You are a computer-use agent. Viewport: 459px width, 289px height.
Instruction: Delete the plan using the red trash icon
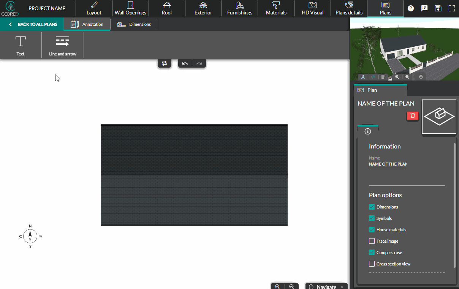point(413,115)
